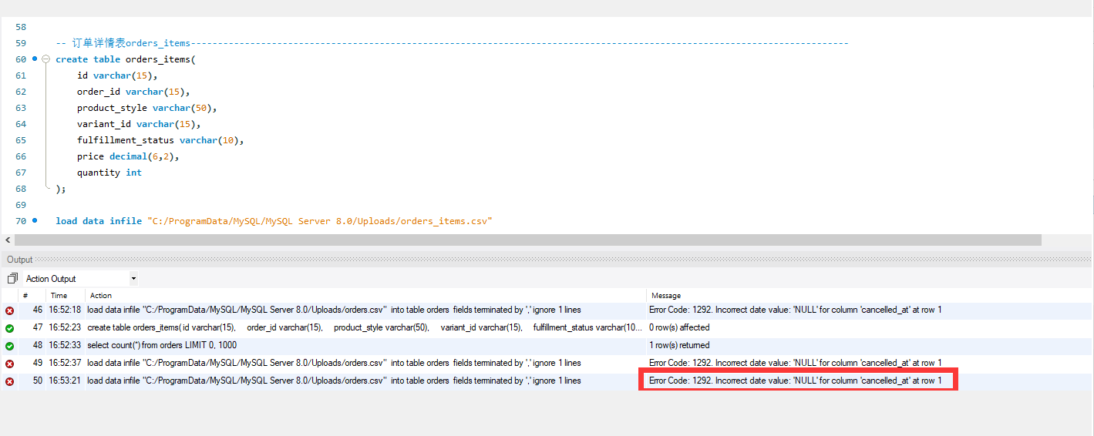Click the time 16:52:33
The image size is (1094, 436).
pos(66,345)
